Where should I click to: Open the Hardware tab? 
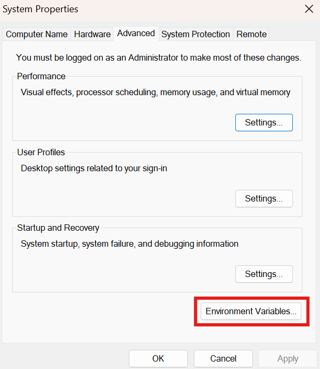click(x=92, y=34)
